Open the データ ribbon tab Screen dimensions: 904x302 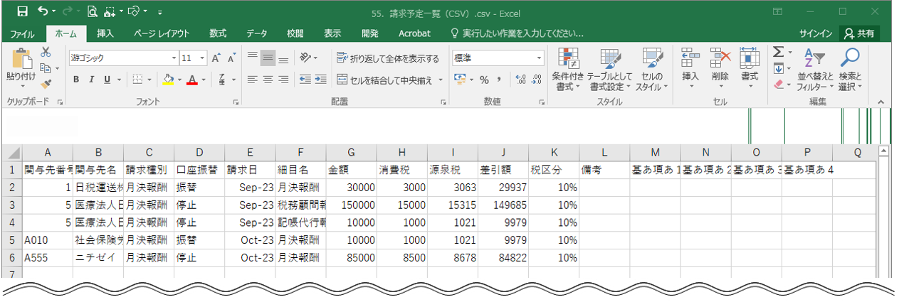tap(256, 33)
